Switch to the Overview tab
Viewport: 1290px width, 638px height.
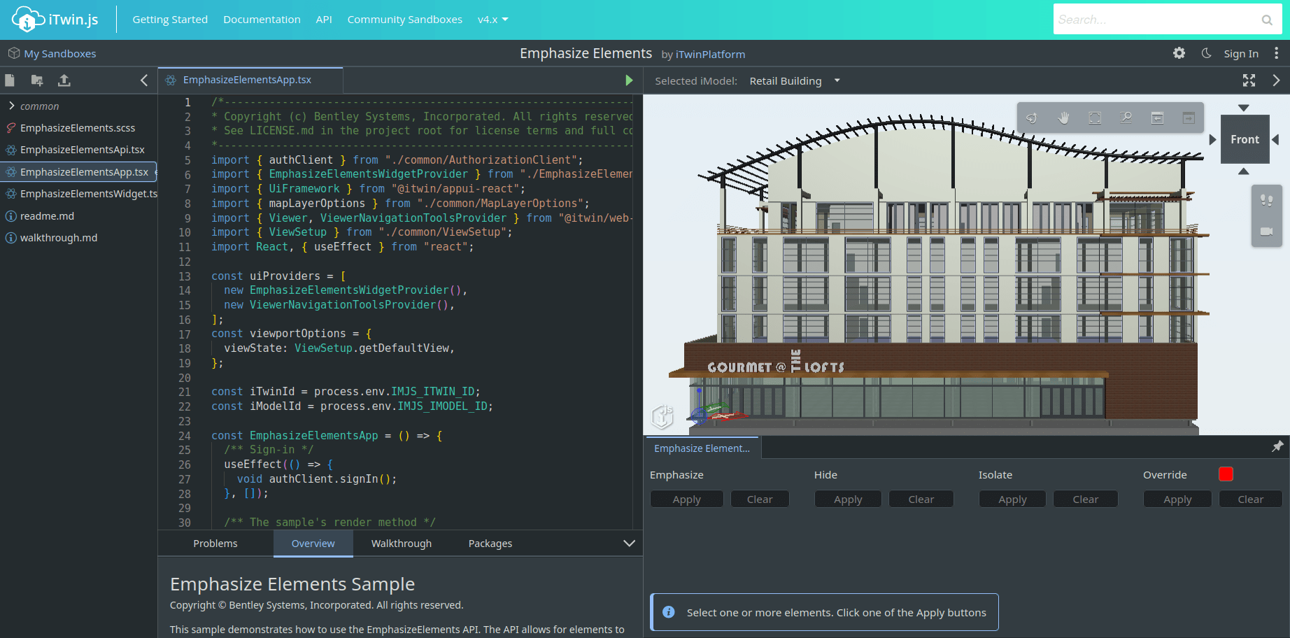313,544
